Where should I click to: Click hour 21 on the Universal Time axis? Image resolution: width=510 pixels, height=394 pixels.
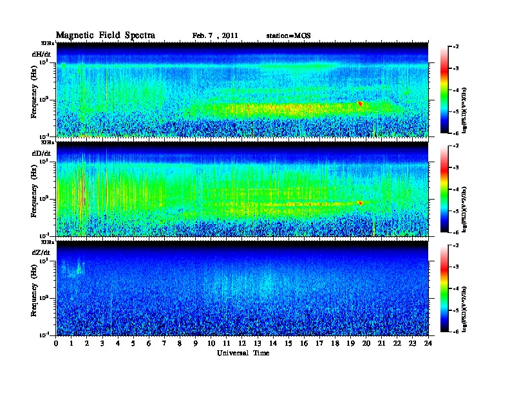(382, 343)
